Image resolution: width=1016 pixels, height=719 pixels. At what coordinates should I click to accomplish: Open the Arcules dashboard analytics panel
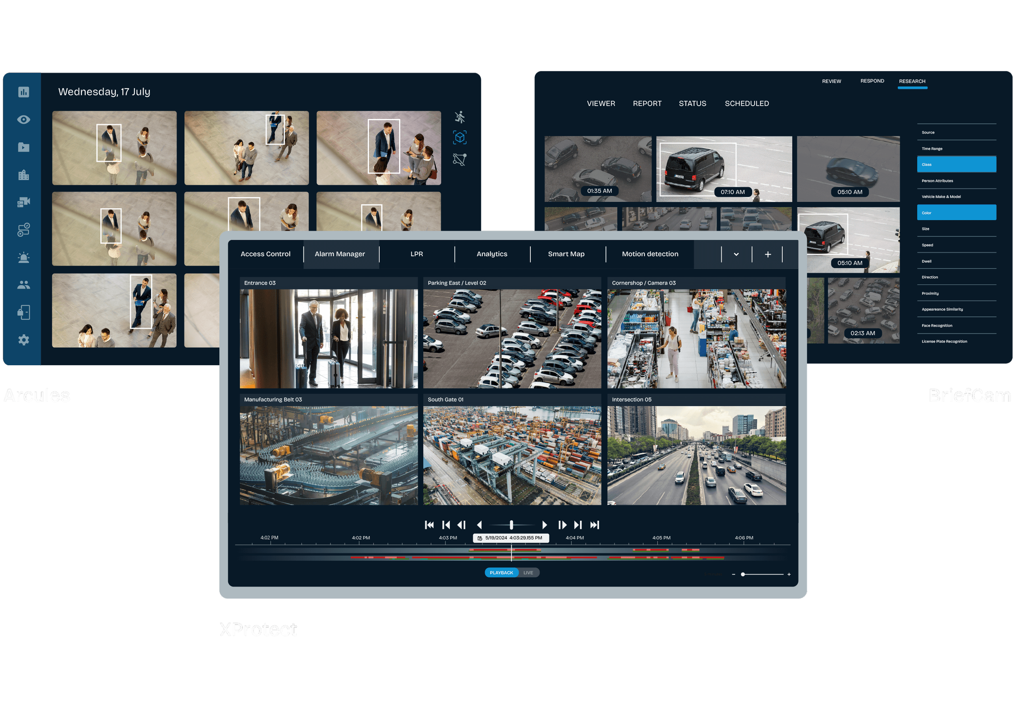23,92
